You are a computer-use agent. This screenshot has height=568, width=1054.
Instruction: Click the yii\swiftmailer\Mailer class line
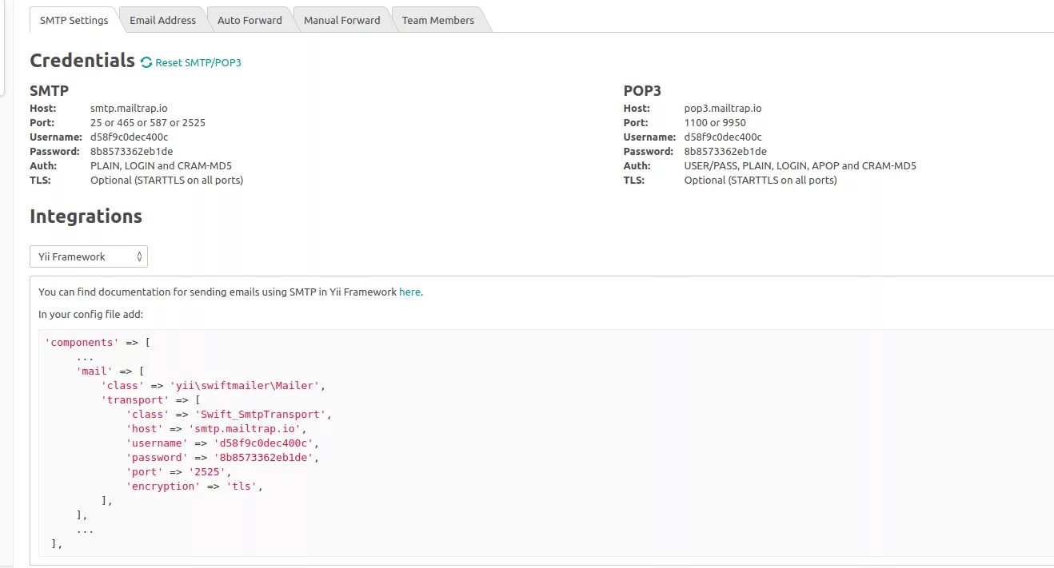tap(213, 385)
